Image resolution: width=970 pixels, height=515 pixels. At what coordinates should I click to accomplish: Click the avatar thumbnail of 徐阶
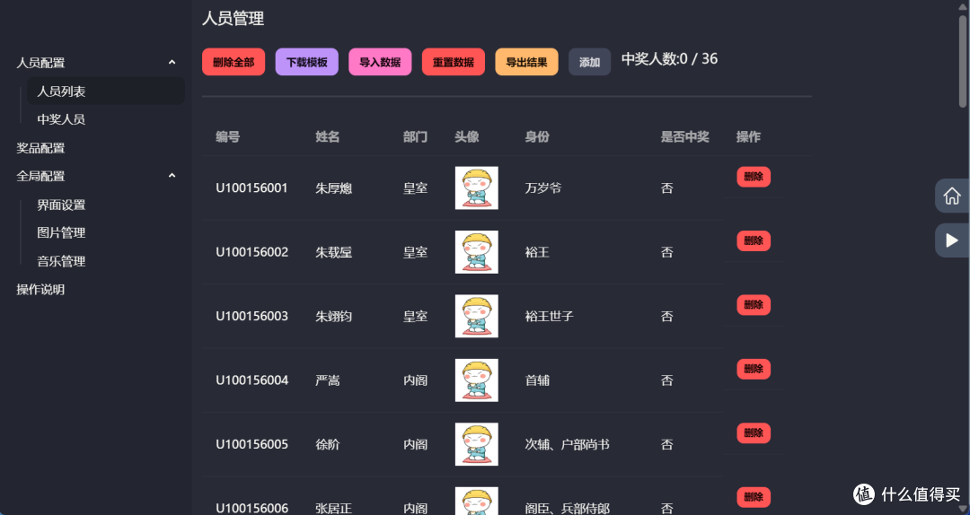click(476, 444)
